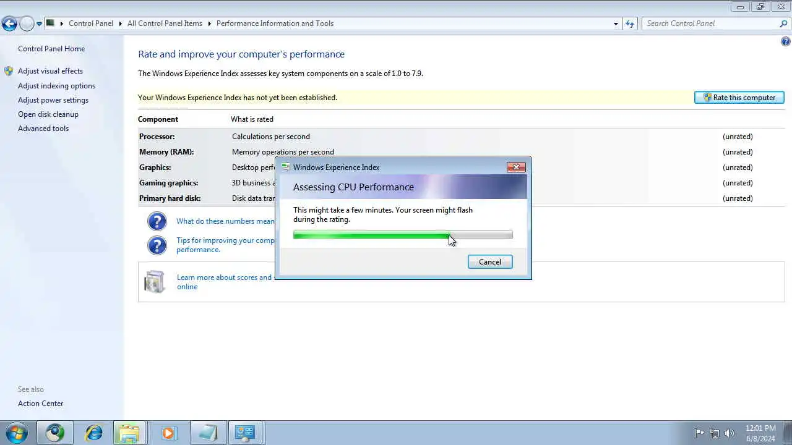Open Action Center flag in system tray

(699, 433)
